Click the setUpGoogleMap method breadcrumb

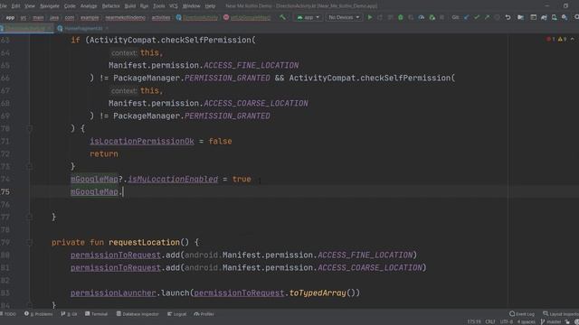tap(247, 18)
